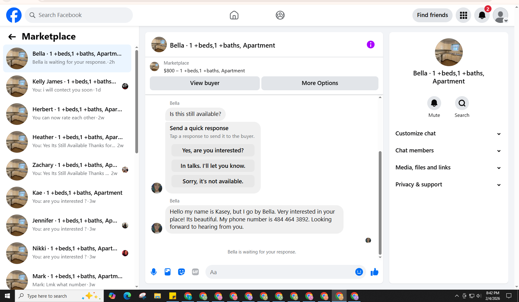Attach a photo with the image icon
The image size is (519, 302).
167,272
